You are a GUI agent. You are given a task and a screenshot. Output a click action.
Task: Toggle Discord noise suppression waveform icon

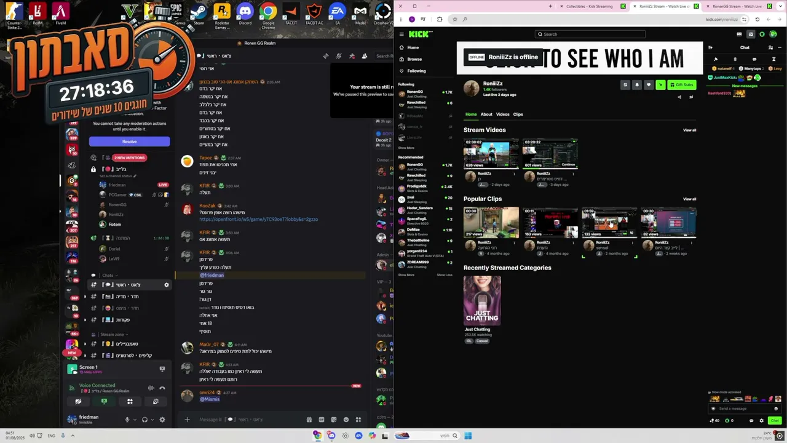(151, 388)
